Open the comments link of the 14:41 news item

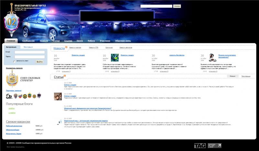click(213, 71)
